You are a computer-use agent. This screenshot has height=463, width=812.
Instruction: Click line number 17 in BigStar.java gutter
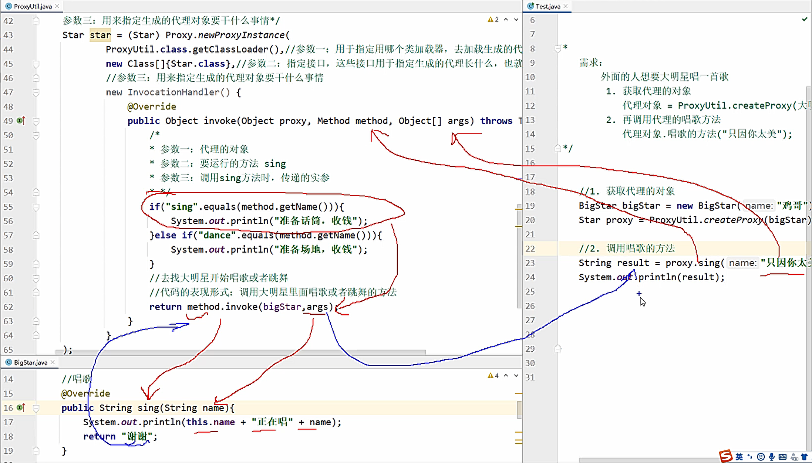[x=8, y=422]
